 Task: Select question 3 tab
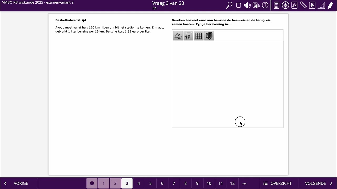[x=127, y=183]
